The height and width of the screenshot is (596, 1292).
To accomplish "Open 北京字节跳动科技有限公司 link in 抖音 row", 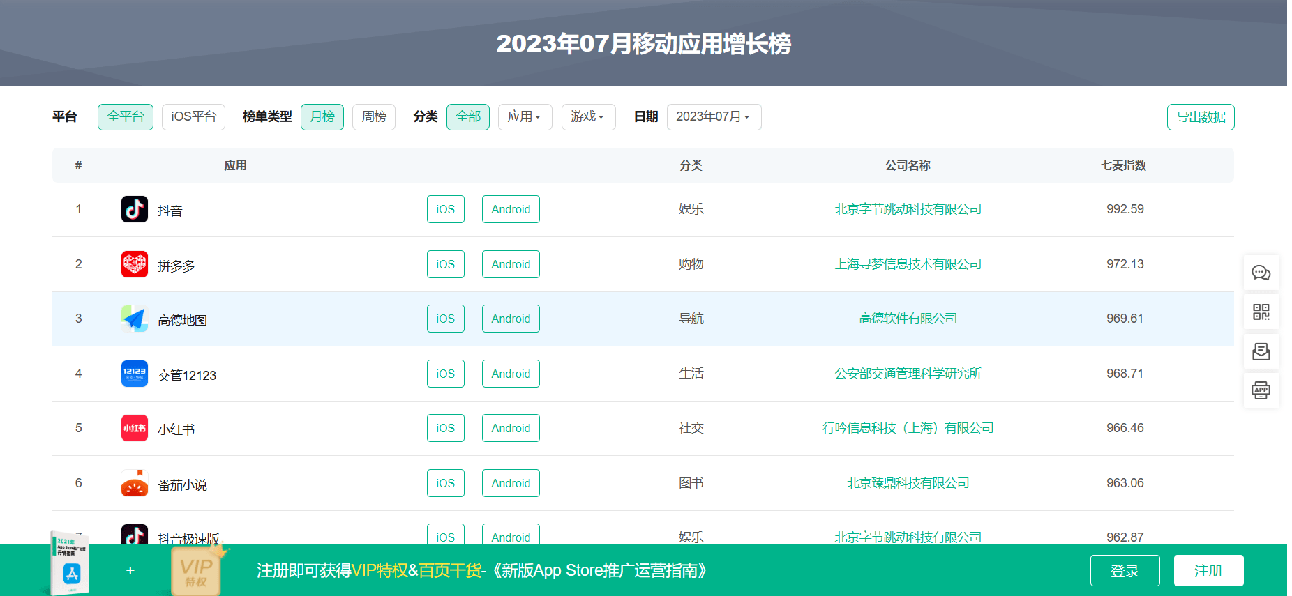I will (x=908, y=209).
